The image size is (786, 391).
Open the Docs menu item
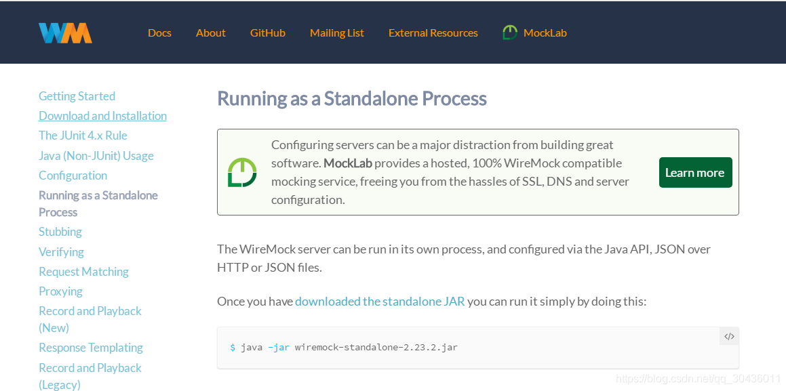point(159,33)
